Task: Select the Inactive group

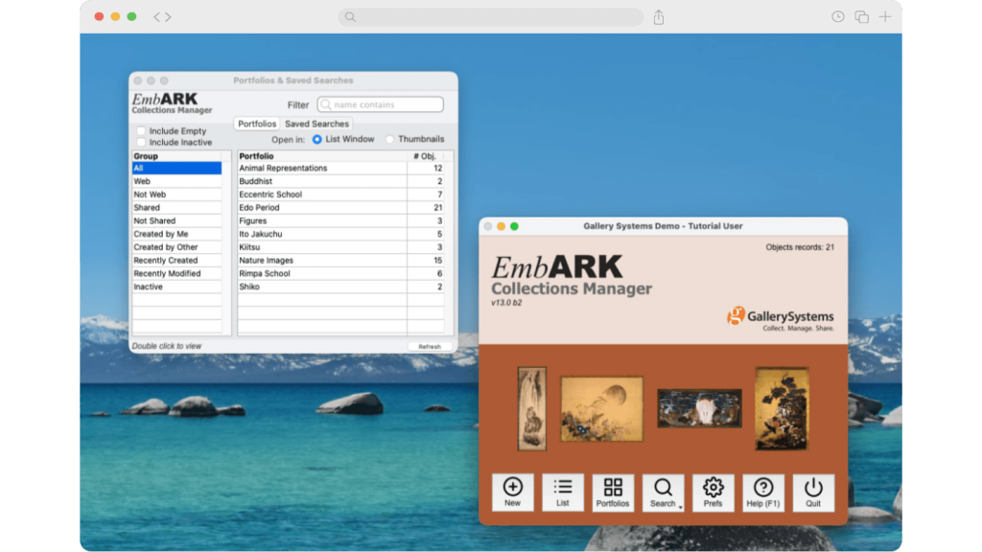Action: pos(176,287)
